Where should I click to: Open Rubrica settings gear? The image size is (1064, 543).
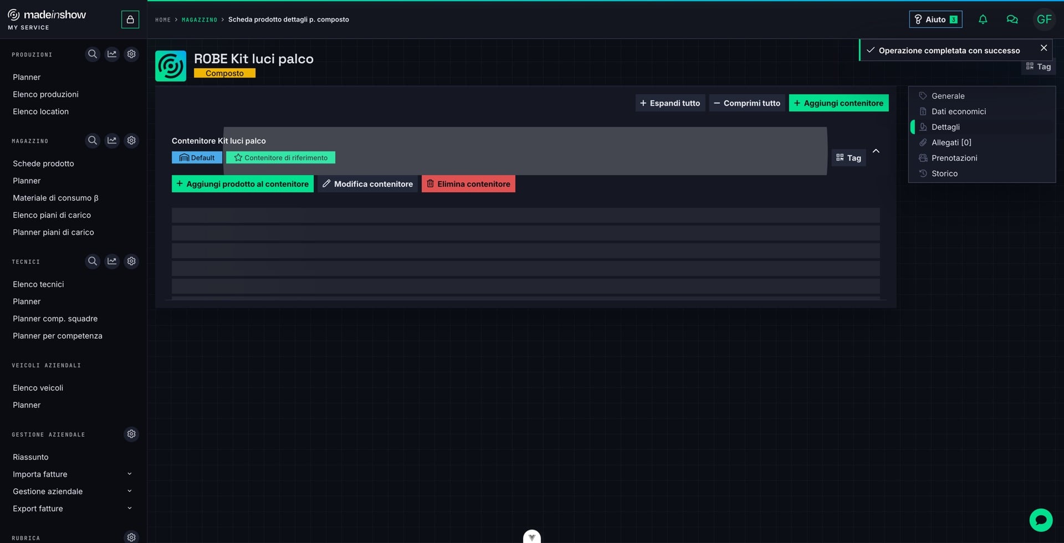tap(131, 537)
